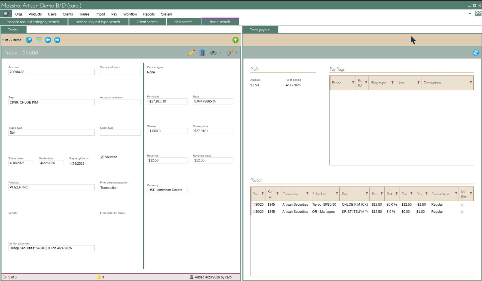
Task: Click the Vendor payment Hilltop Securities field
Action: (x=51, y=248)
